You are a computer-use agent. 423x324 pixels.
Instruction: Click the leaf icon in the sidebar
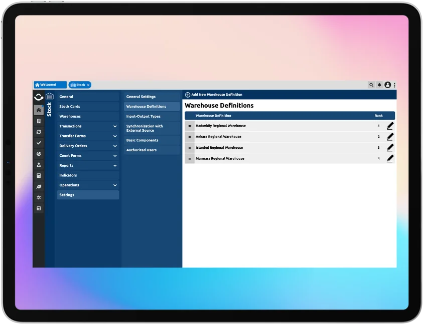[x=39, y=187]
